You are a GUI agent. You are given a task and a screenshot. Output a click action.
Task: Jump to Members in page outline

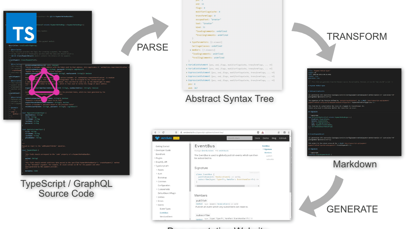coord(268,153)
